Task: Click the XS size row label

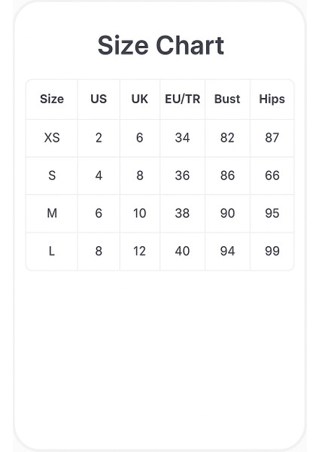Action: (x=52, y=138)
